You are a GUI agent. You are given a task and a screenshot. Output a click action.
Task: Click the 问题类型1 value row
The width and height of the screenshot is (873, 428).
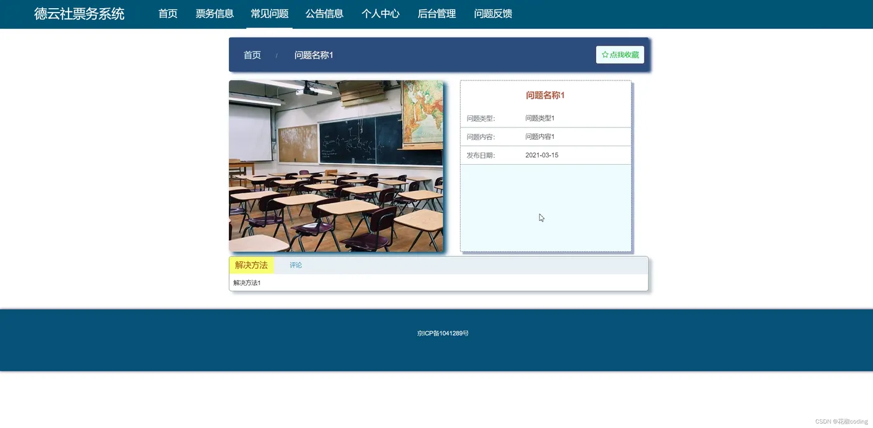[x=546, y=119]
